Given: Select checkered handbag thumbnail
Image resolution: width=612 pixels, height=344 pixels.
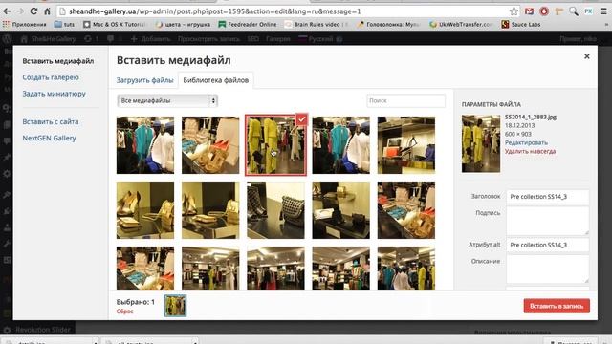Looking at the screenshot, I should tap(275, 210).
